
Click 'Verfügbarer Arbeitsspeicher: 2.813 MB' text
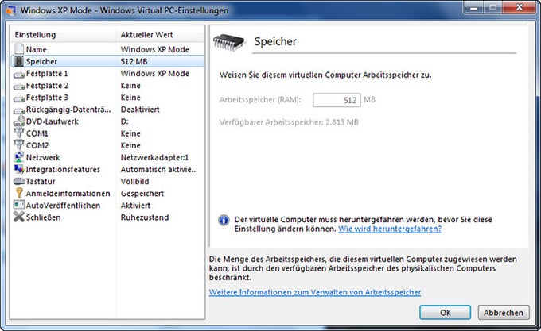289,122
